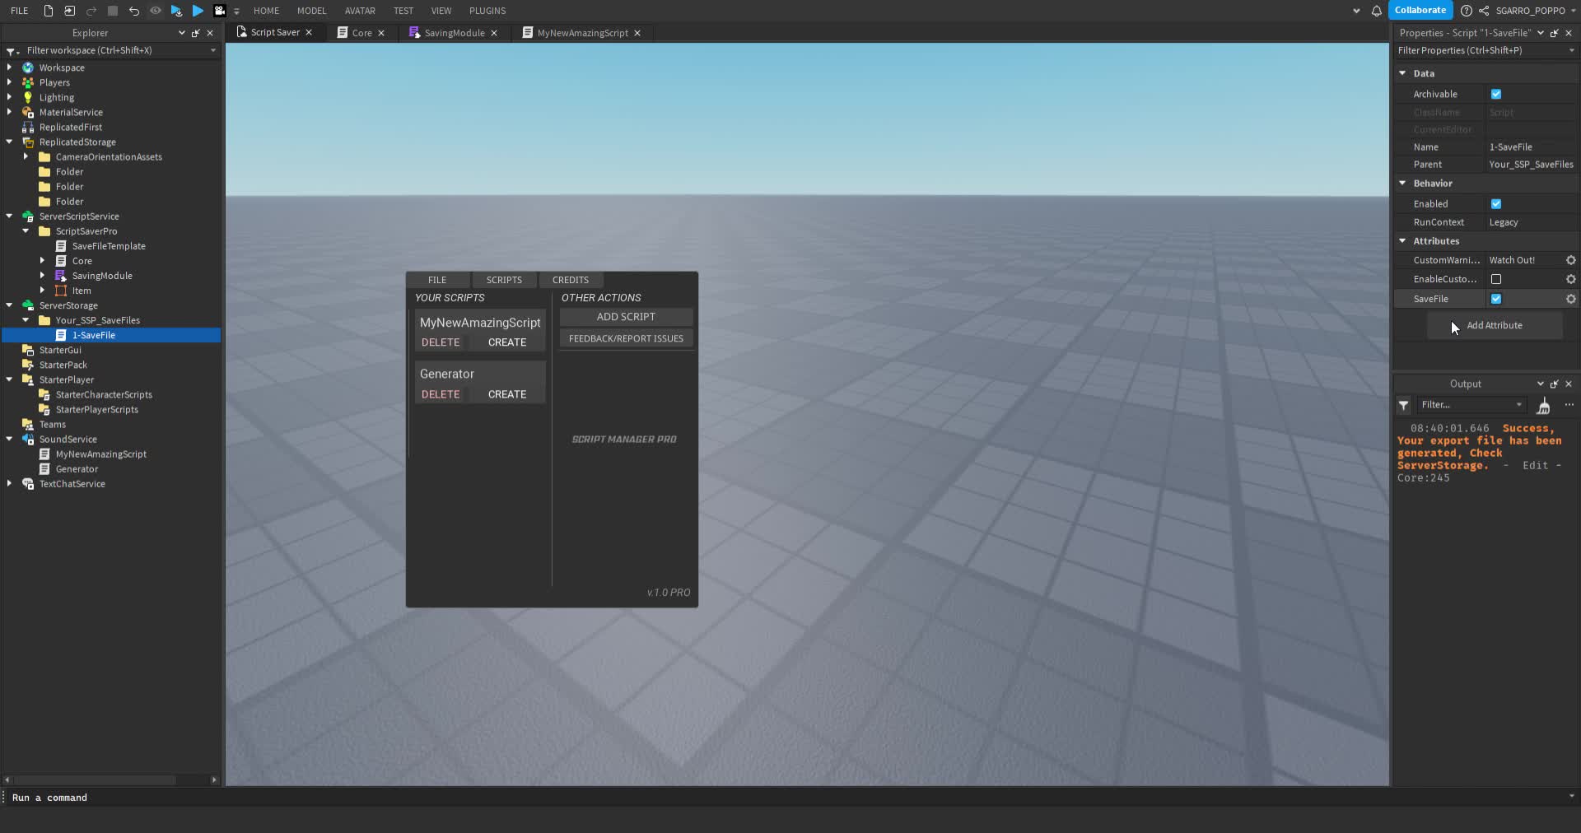Expand the Workspace node in Explorer
Viewport: 1581px width, 833px height.
pos(9,67)
